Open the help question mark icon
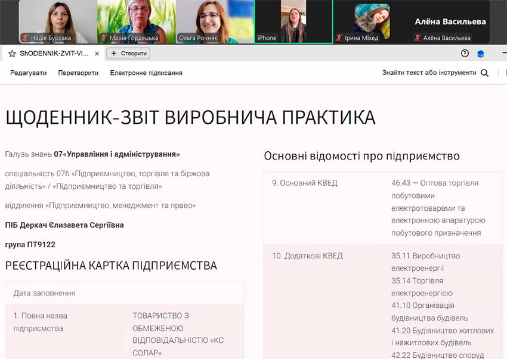The image size is (507, 359). click(x=465, y=54)
